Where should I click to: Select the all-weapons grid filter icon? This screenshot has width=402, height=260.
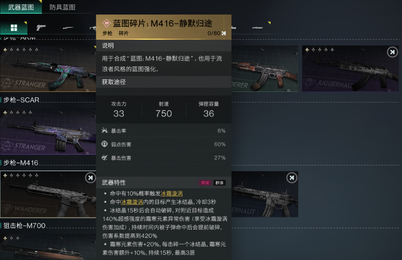click(14, 28)
